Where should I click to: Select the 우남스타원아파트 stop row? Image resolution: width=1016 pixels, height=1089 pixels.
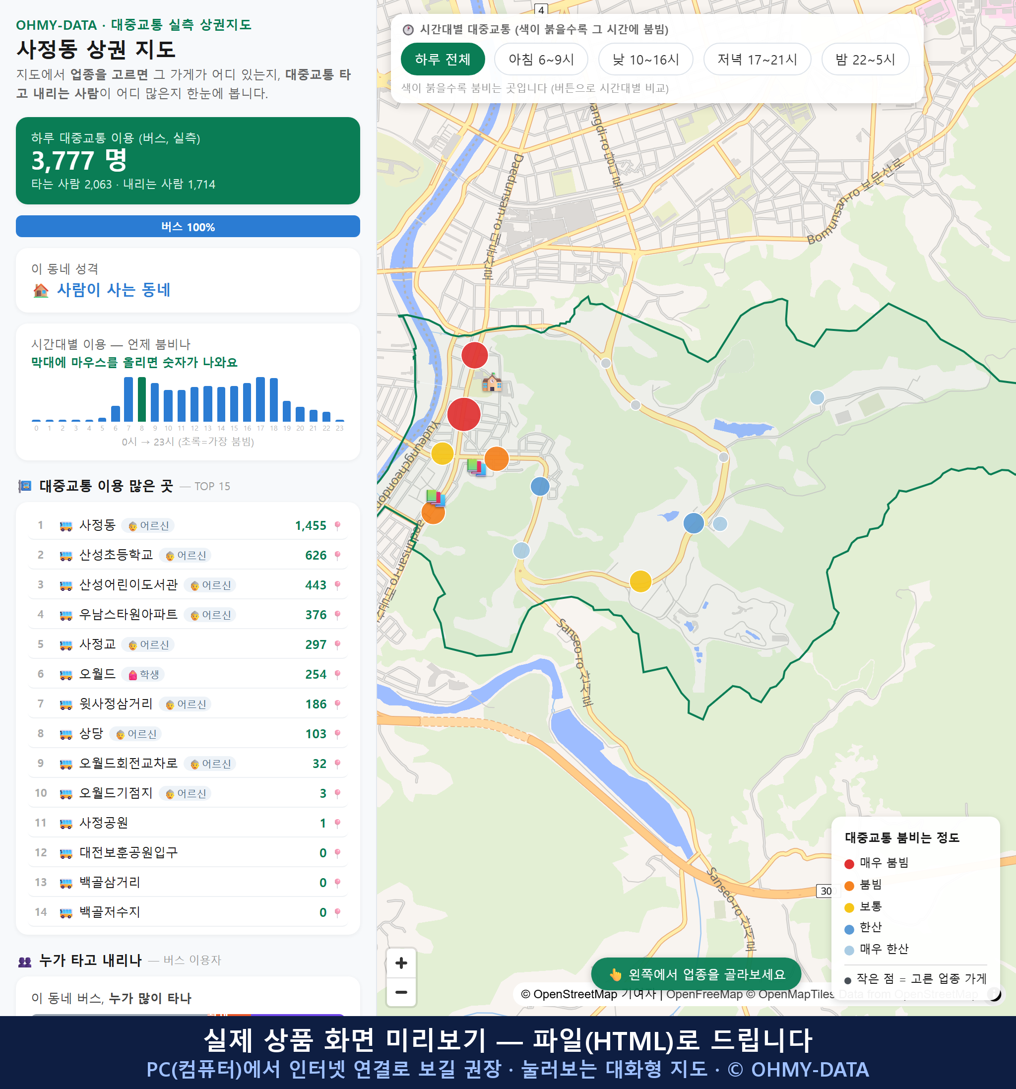tap(188, 615)
